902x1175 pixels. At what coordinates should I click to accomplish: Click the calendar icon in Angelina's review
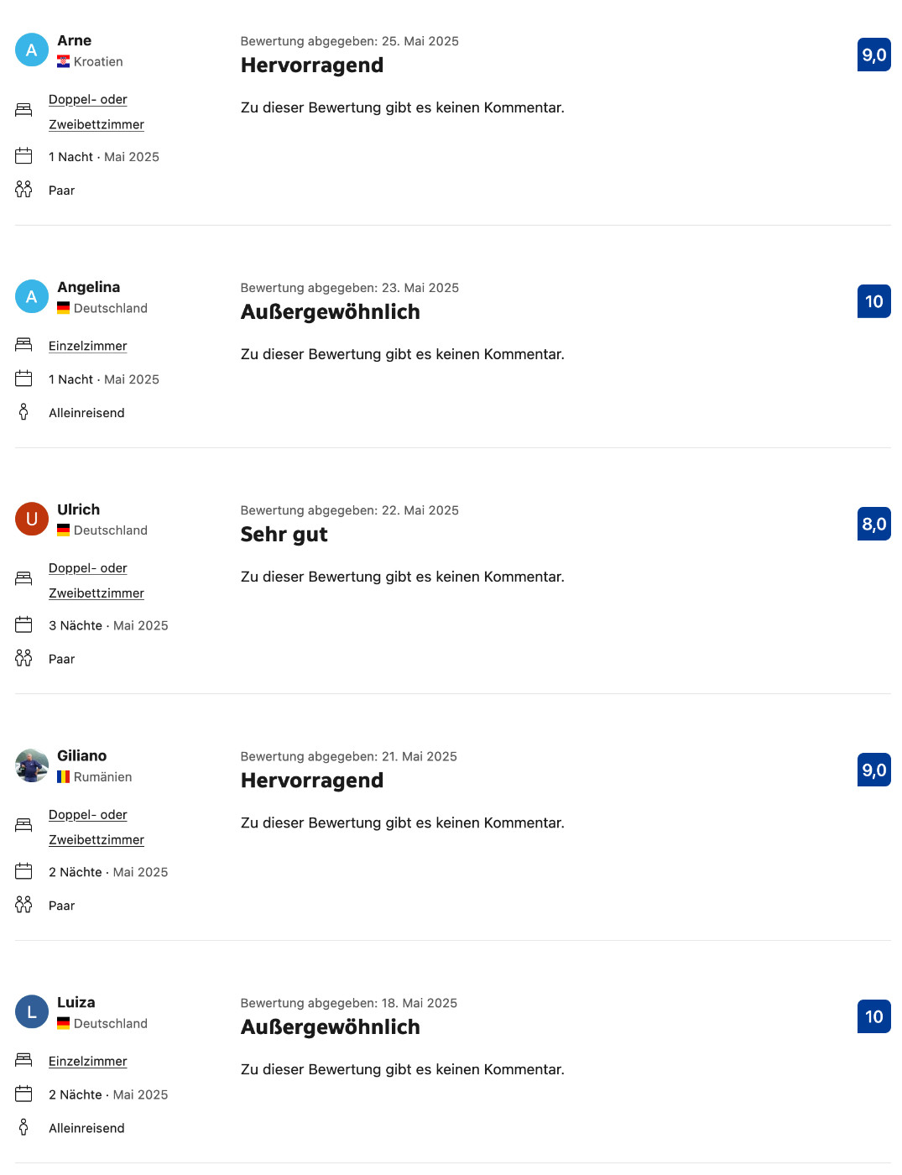pyautogui.click(x=23, y=379)
